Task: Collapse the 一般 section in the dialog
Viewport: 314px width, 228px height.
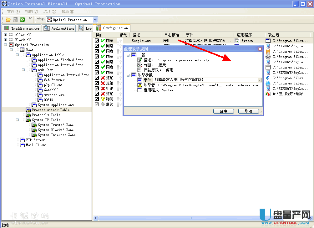Action: click(128, 55)
